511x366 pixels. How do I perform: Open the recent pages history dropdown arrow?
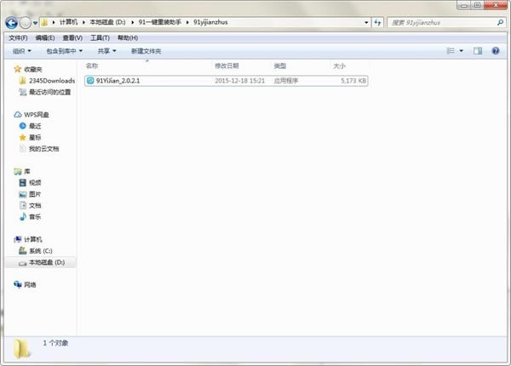[35, 23]
